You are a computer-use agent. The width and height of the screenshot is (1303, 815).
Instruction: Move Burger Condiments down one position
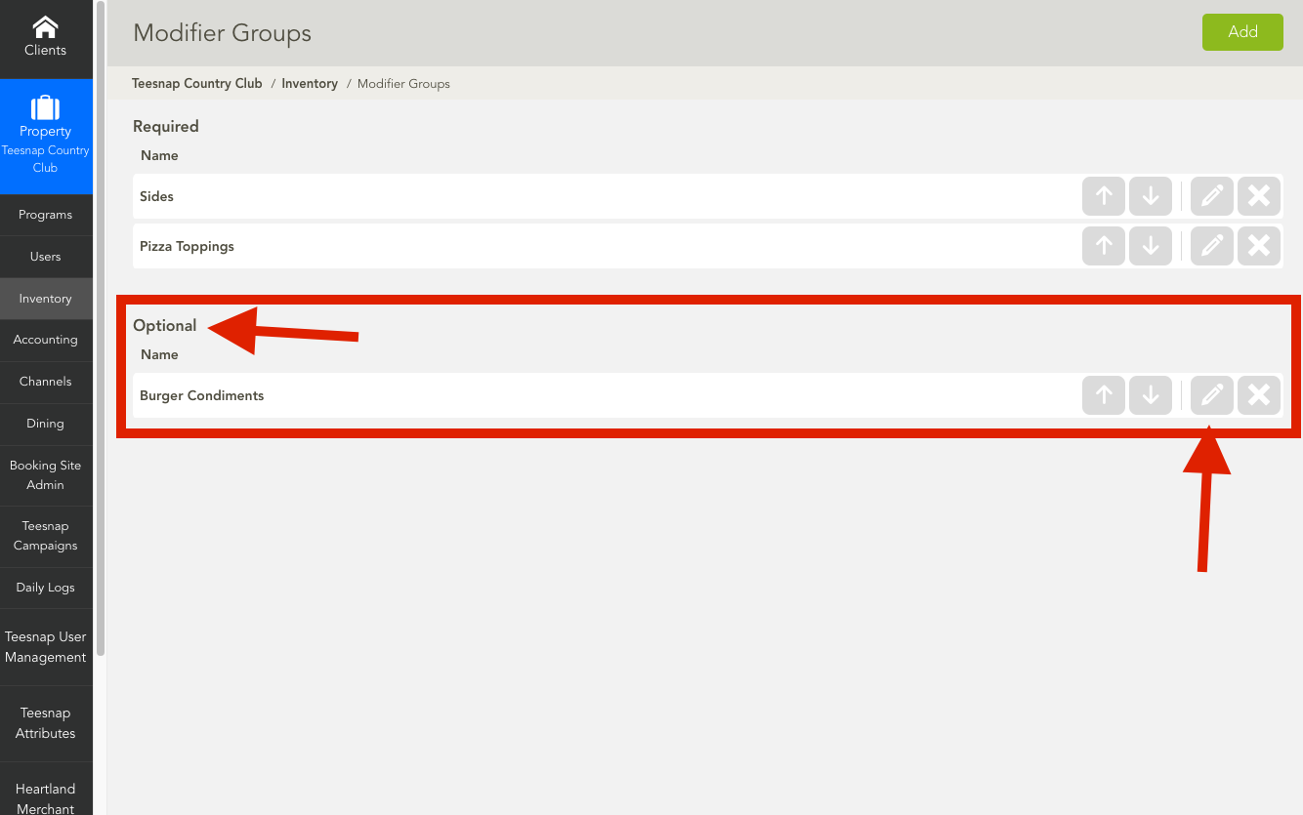(x=1151, y=395)
